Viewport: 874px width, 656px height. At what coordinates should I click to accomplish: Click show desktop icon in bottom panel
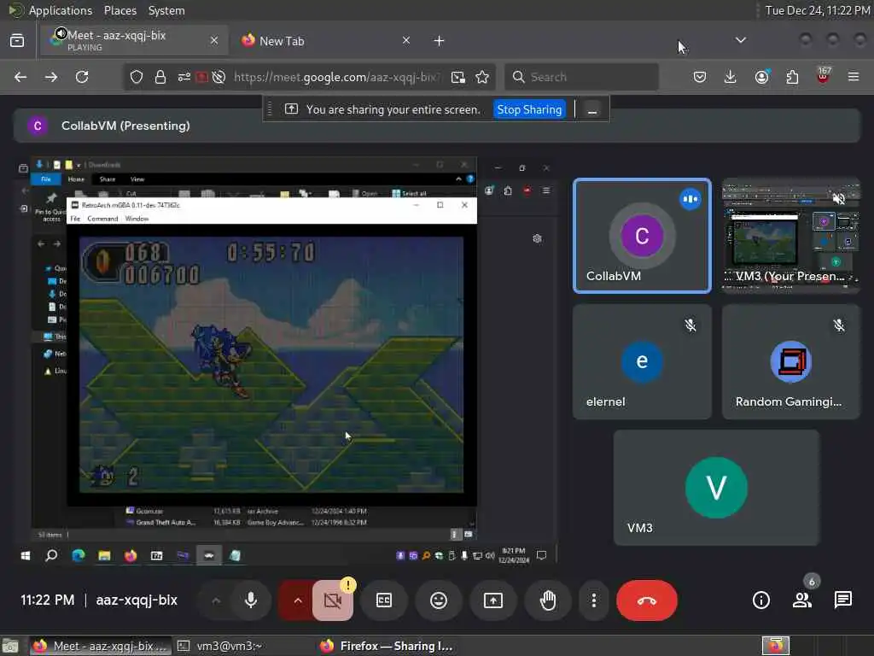click(x=10, y=646)
